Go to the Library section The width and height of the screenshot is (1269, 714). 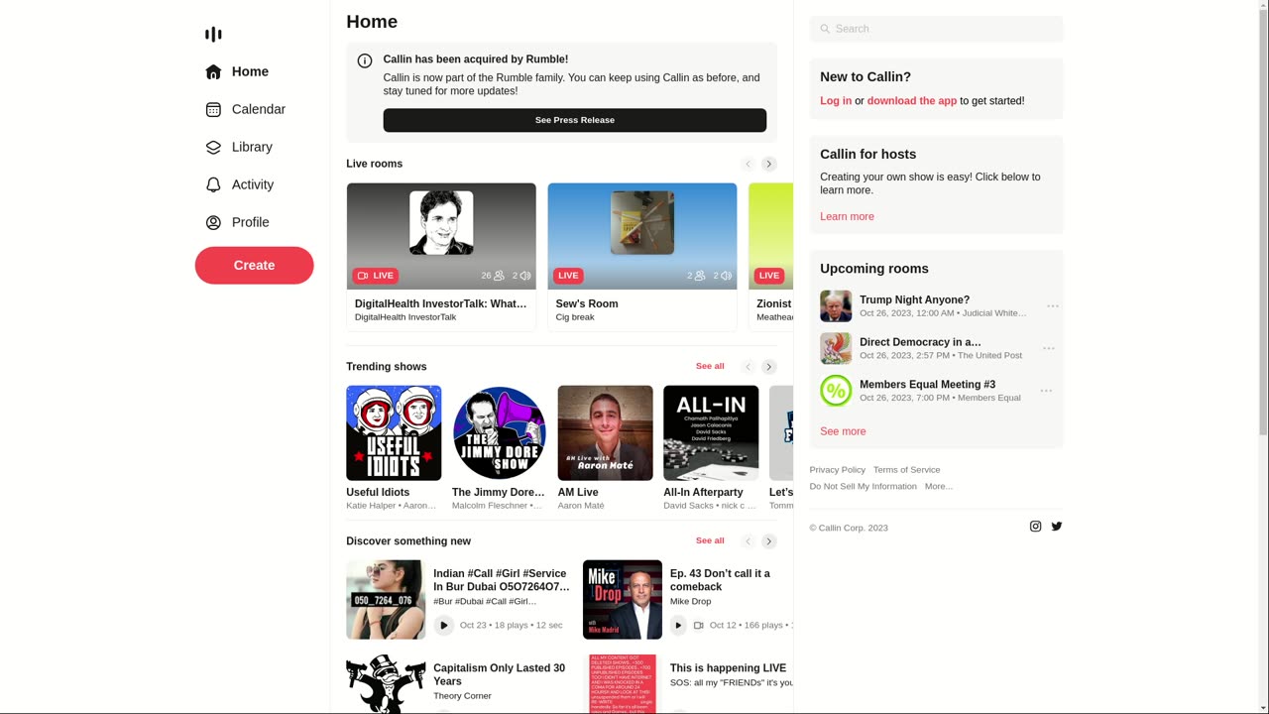coord(239,147)
